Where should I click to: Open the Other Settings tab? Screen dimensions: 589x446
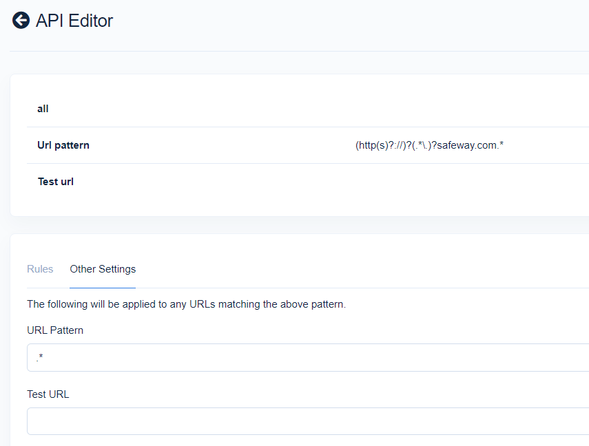point(103,269)
